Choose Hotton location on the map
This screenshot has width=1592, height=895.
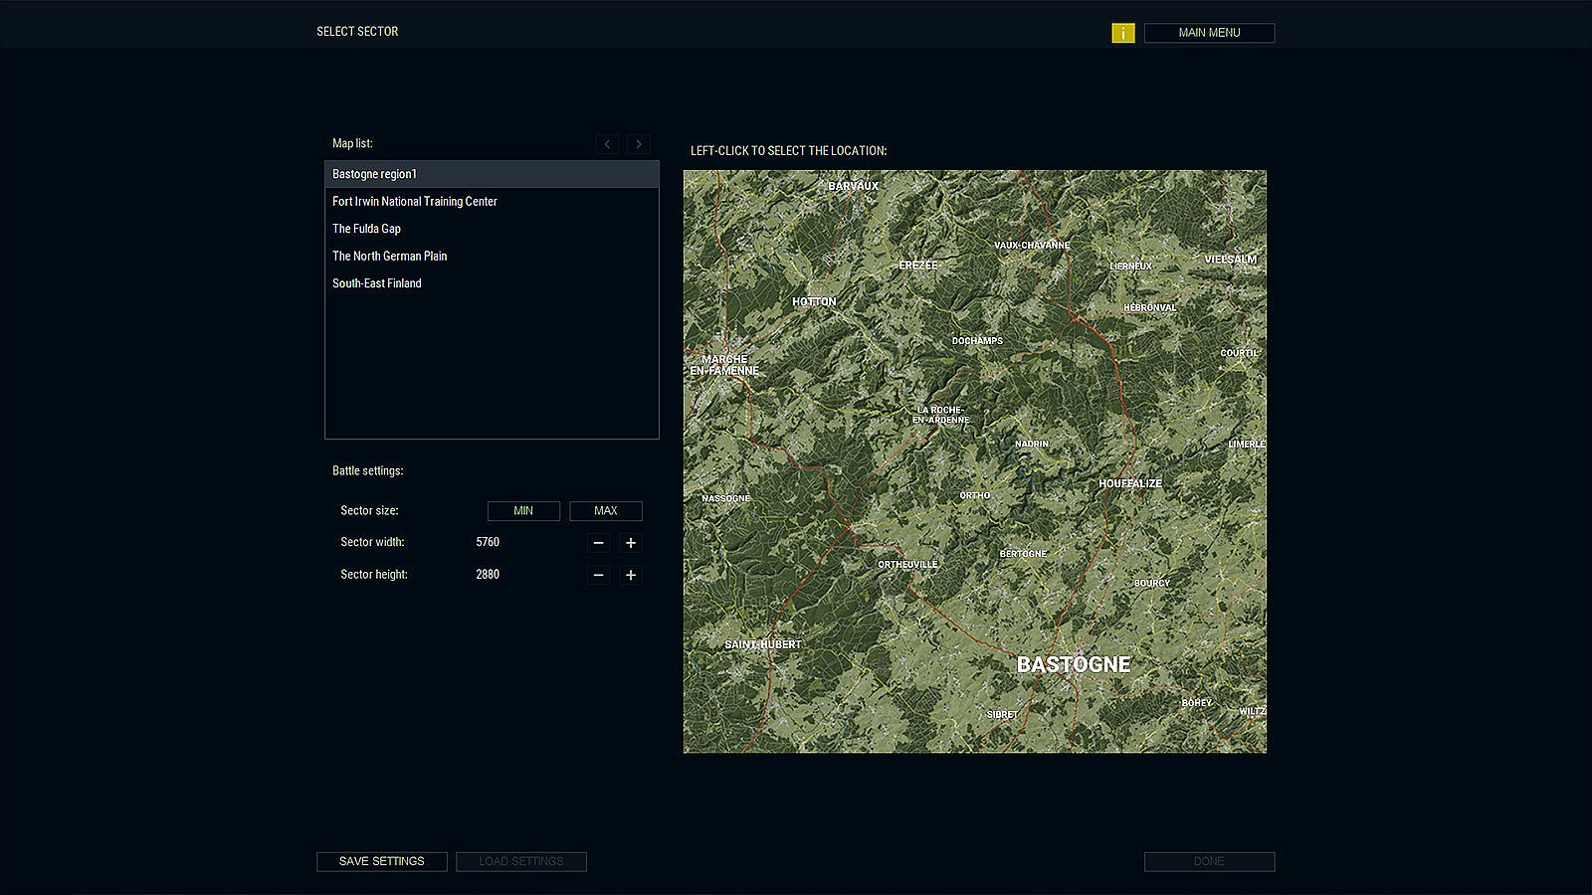tap(814, 301)
